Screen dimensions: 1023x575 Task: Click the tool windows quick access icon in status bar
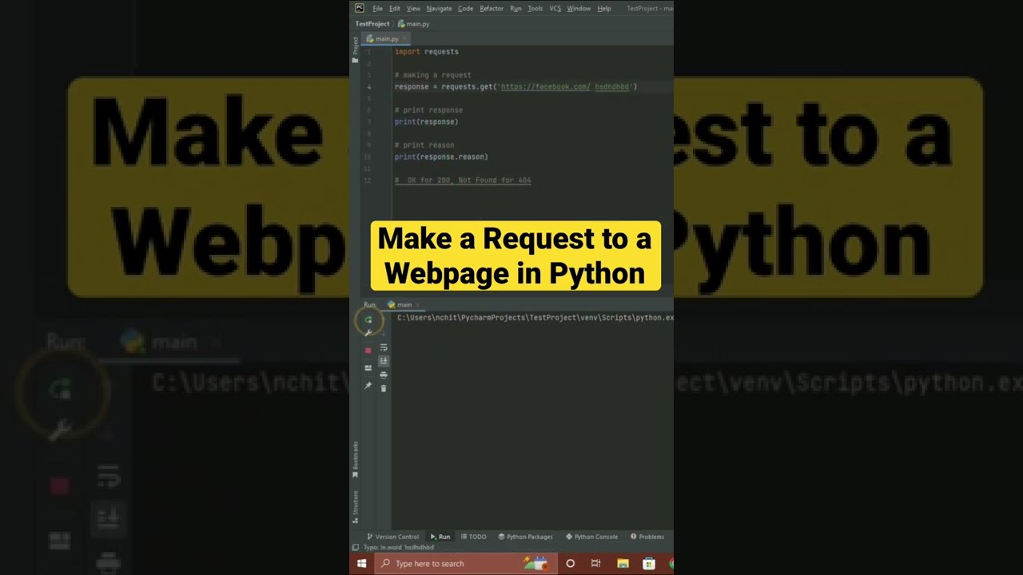click(x=356, y=548)
